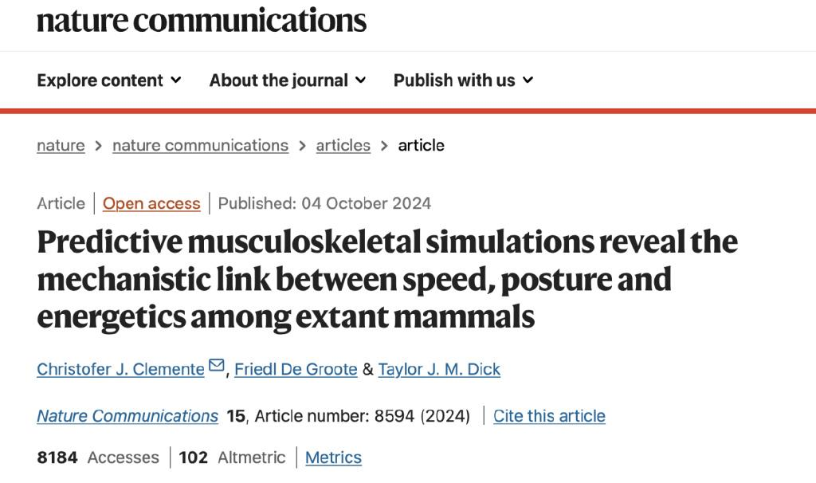
Task: Expand the Explore content menu
Action: 109,80
